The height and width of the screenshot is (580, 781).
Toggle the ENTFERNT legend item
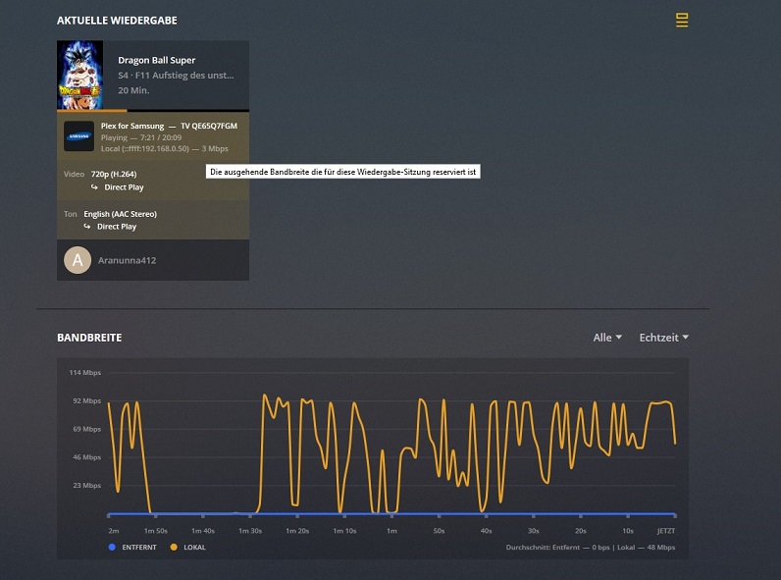[x=132, y=547]
